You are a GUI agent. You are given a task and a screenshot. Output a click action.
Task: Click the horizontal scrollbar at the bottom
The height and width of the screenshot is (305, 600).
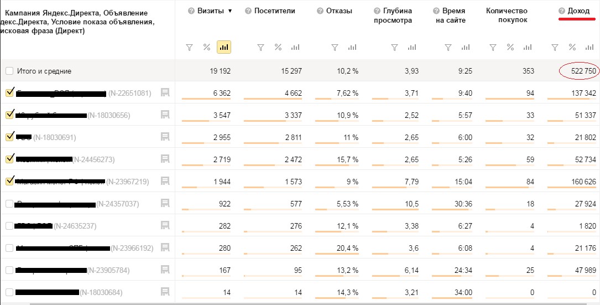pyautogui.click(x=299, y=303)
